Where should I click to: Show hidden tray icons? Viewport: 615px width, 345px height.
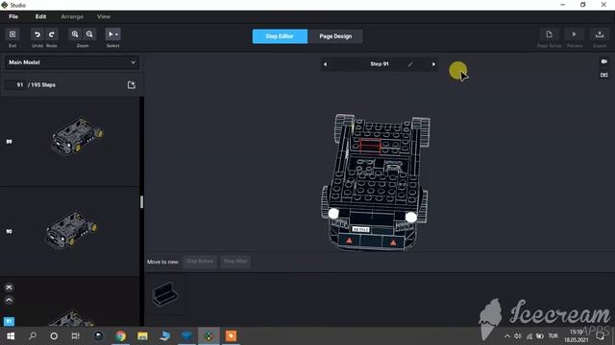507,336
